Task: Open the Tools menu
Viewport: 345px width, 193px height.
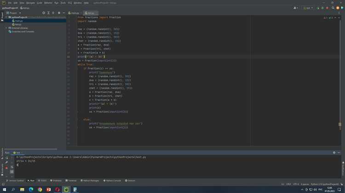Action: coord(63,3)
